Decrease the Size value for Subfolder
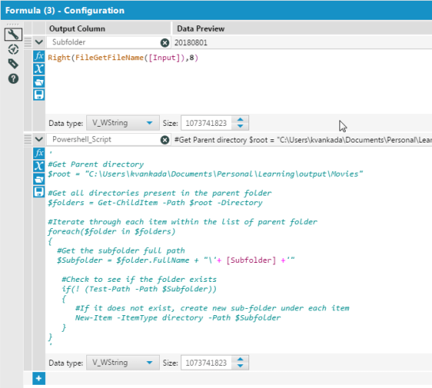Screen dimensions: 432x388 pyautogui.click(x=241, y=126)
